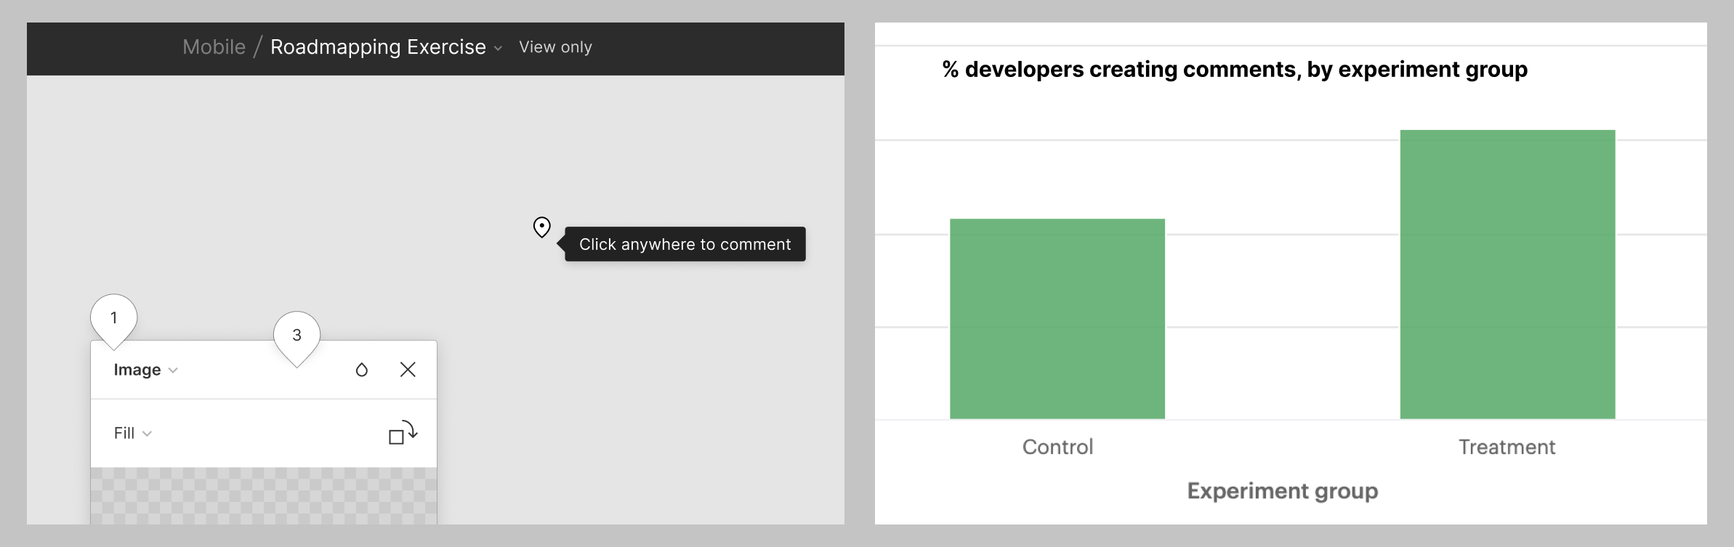Click the View only label
This screenshot has height=547, width=1734.
click(555, 46)
